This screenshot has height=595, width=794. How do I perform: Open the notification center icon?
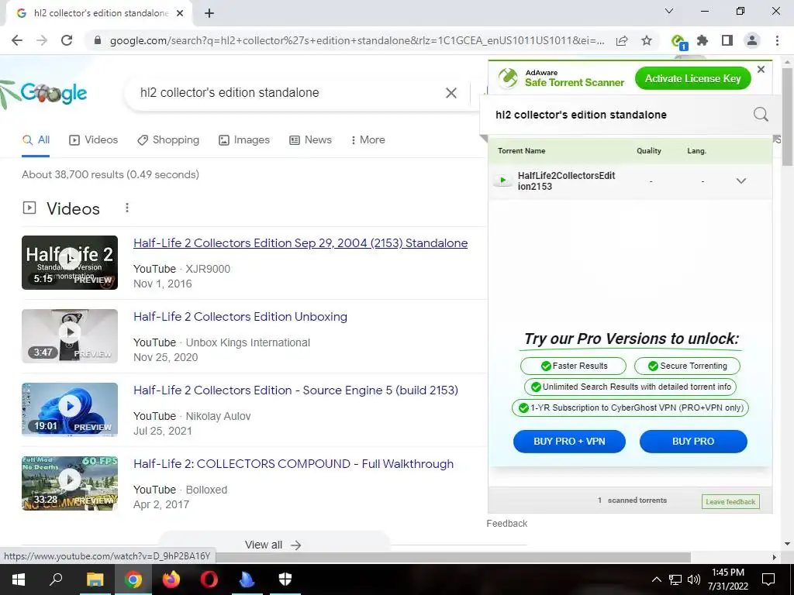click(x=768, y=580)
